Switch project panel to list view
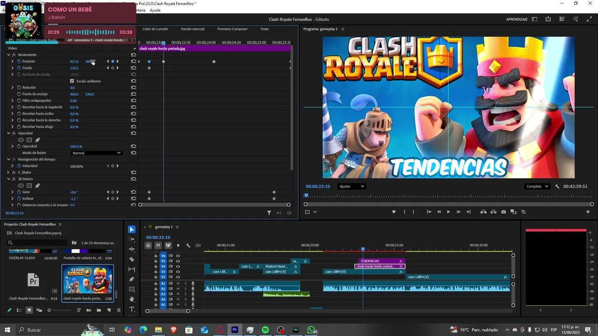Screen dimensions: 598x336 pos(19,310)
